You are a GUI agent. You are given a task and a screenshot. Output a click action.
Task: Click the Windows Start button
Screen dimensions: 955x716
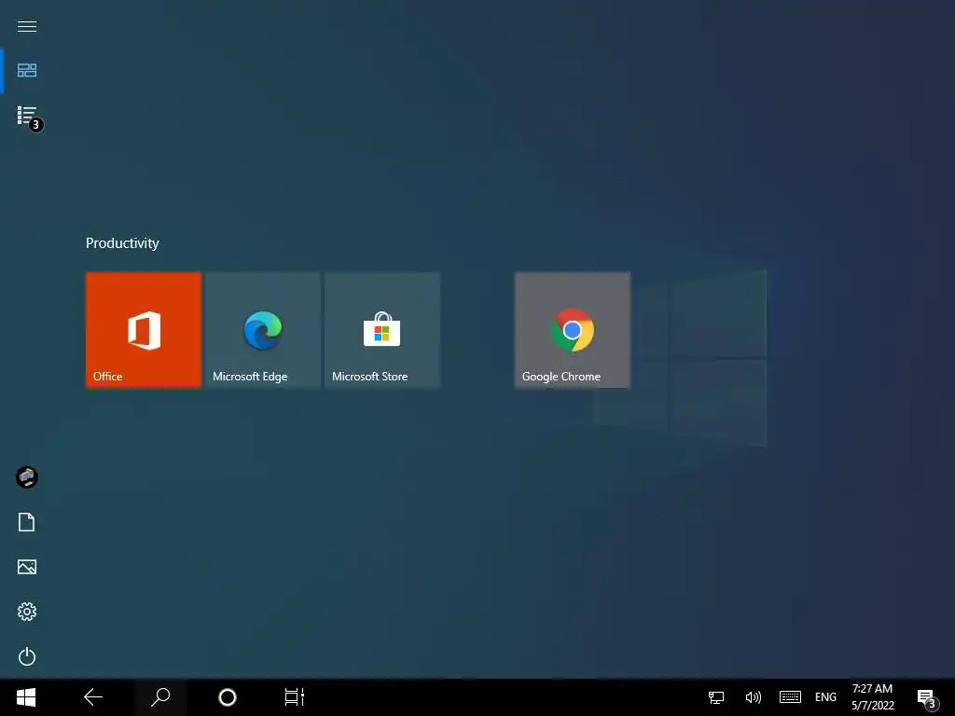pos(26,697)
